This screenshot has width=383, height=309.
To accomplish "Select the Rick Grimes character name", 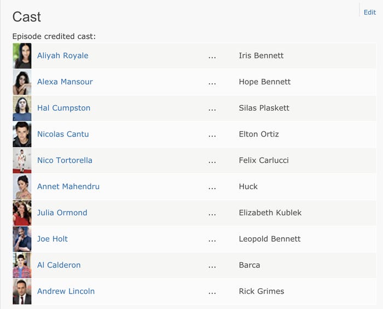I will tap(262, 291).
